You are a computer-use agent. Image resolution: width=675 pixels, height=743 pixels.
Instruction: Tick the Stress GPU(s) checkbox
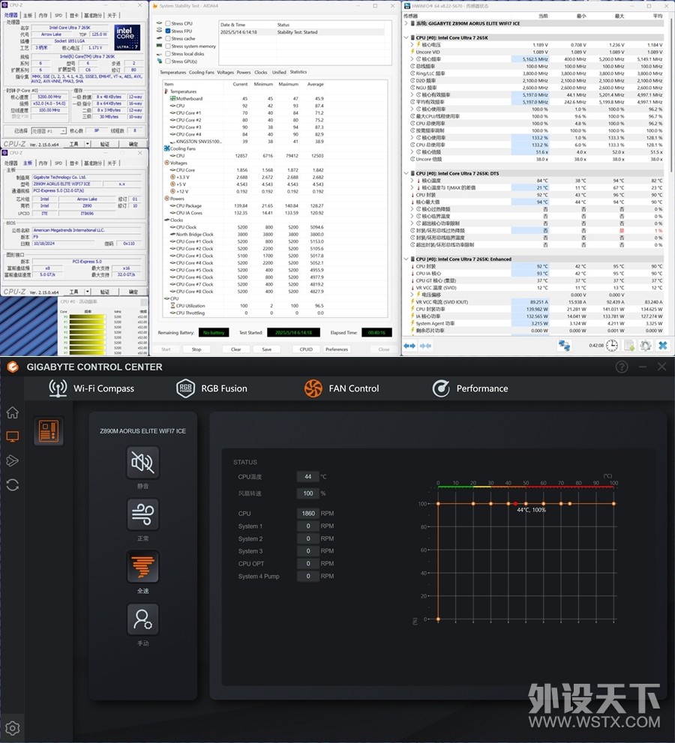(x=167, y=61)
